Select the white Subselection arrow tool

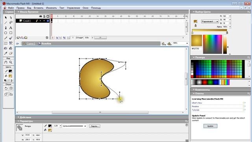11,17
